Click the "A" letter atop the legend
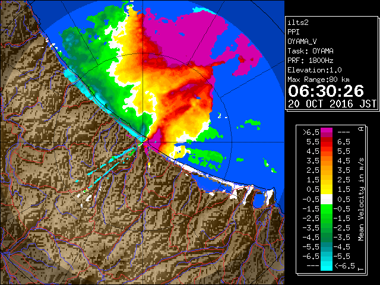This screenshot has width=380, height=285. pos(361,129)
